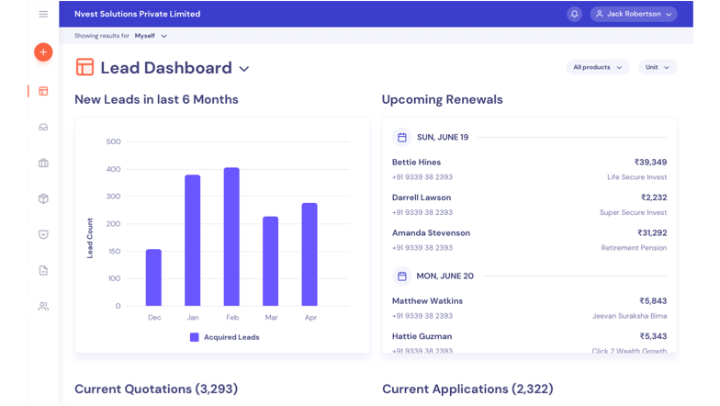
Task: Open the hamburger menu in the sidebar
Action: pos(43,14)
